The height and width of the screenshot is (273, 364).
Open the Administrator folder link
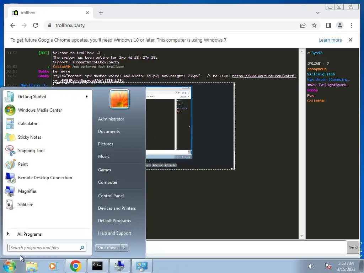tap(111, 119)
